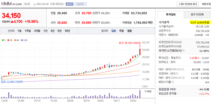Screen dimensions: 211x104
Task: Click the purple 120-day moving average swatch
Action: tap(22, 40)
